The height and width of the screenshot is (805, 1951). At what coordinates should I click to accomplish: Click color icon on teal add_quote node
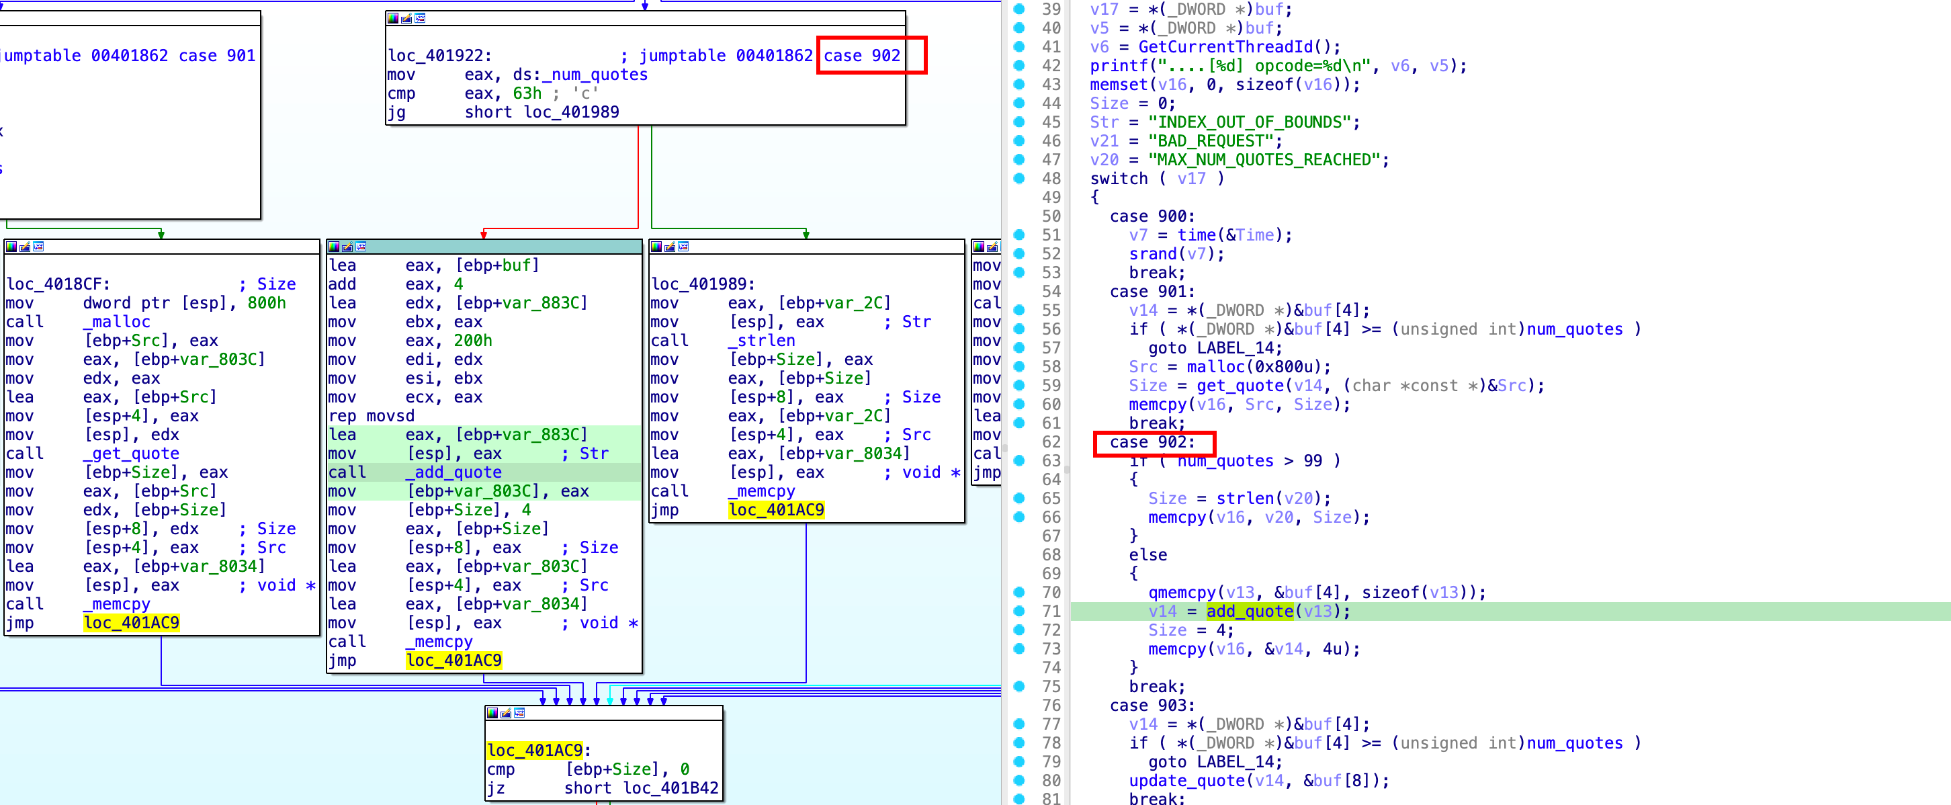pos(334,247)
